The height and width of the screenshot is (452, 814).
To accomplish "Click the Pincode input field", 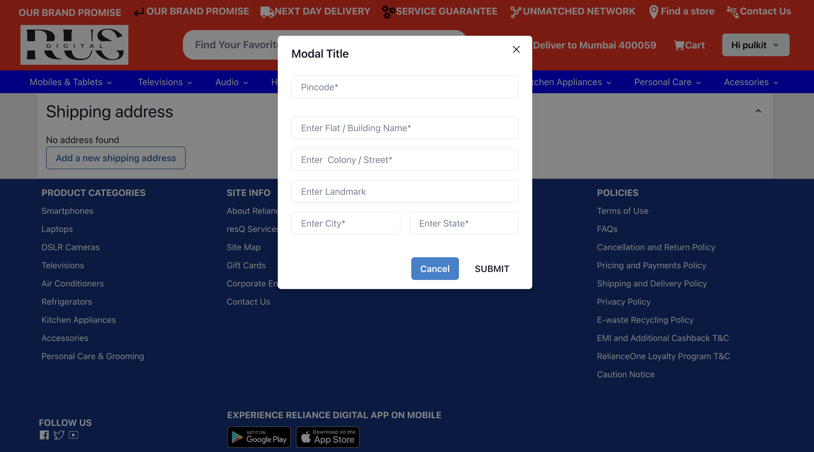I will tap(405, 87).
